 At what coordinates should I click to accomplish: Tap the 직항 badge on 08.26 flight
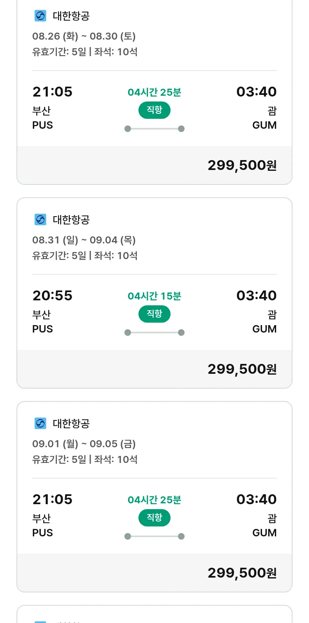point(154,110)
